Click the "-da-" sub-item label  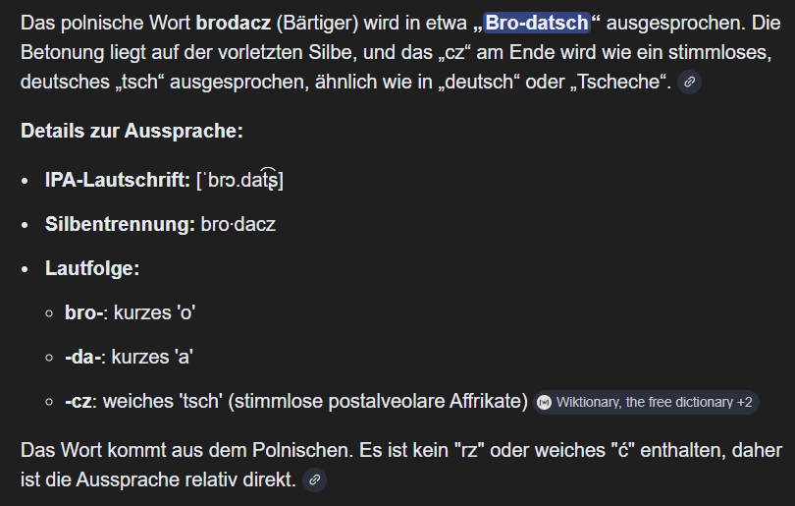(x=84, y=357)
